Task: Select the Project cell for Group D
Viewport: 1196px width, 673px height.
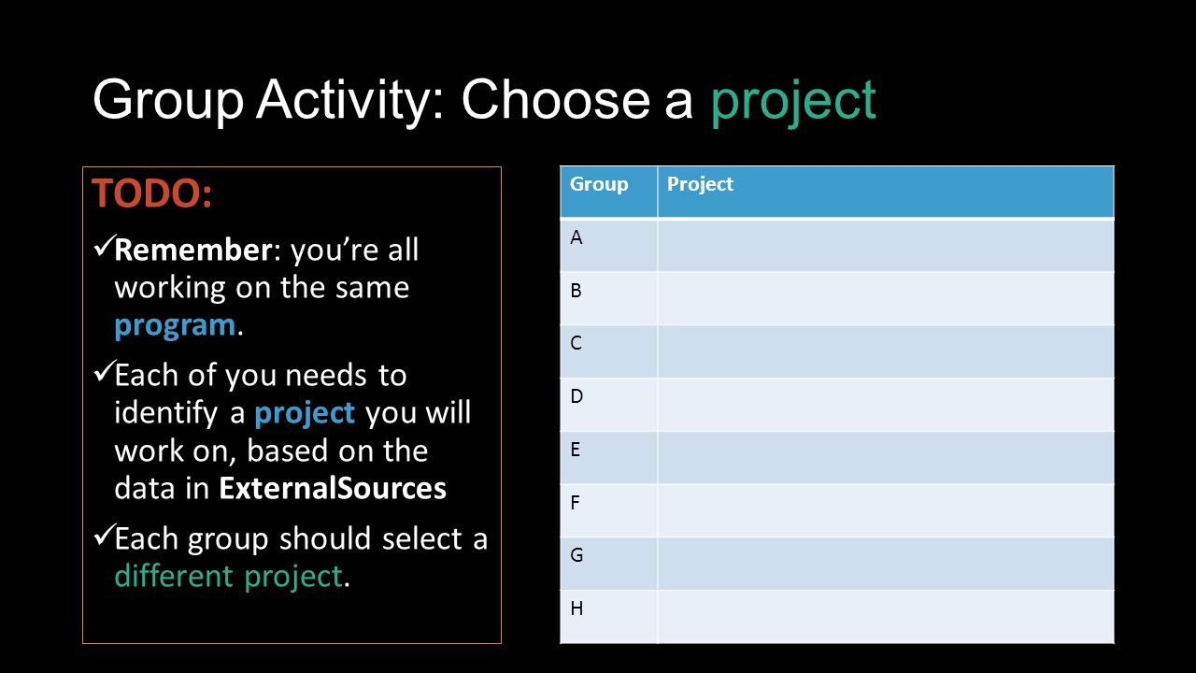Action: click(886, 404)
